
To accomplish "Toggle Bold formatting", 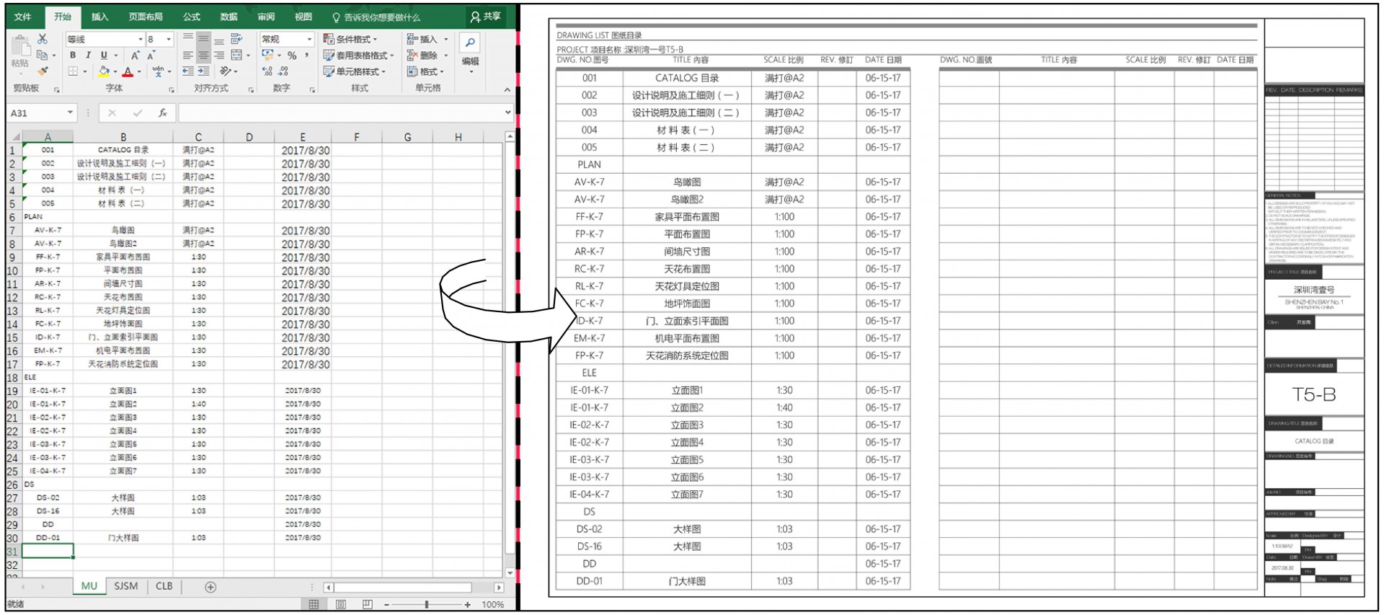I will tap(73, 56).
